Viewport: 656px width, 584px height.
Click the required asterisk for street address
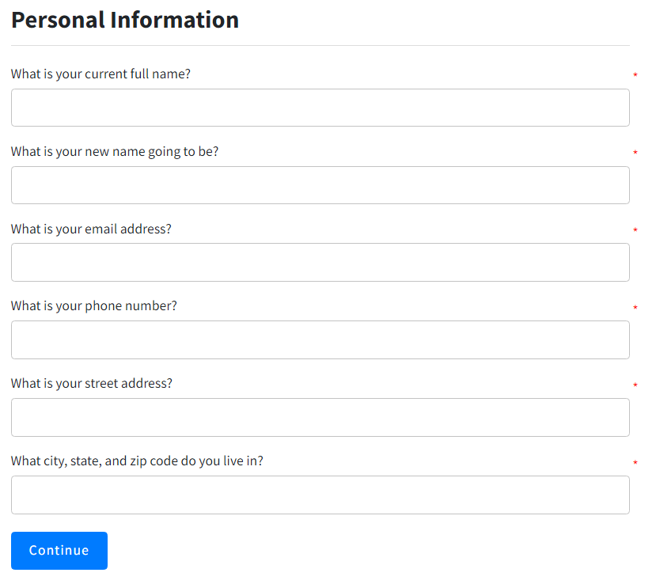point(635,385)
